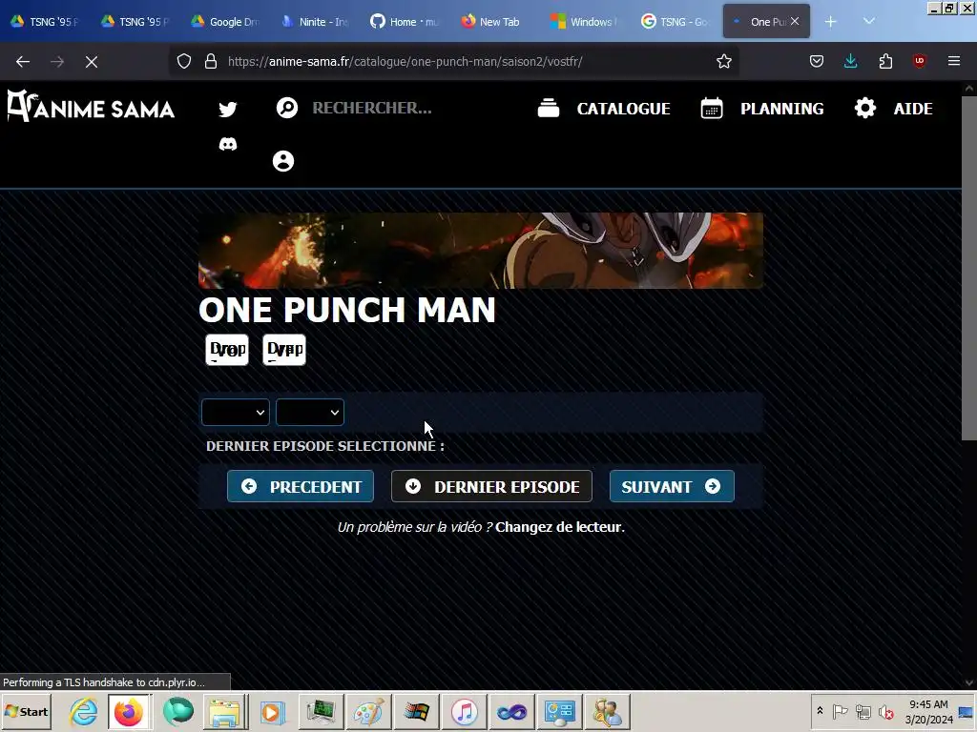Stop page loading with the X button
This screenshot has height=732, width=977.
[x=91, y=62]
